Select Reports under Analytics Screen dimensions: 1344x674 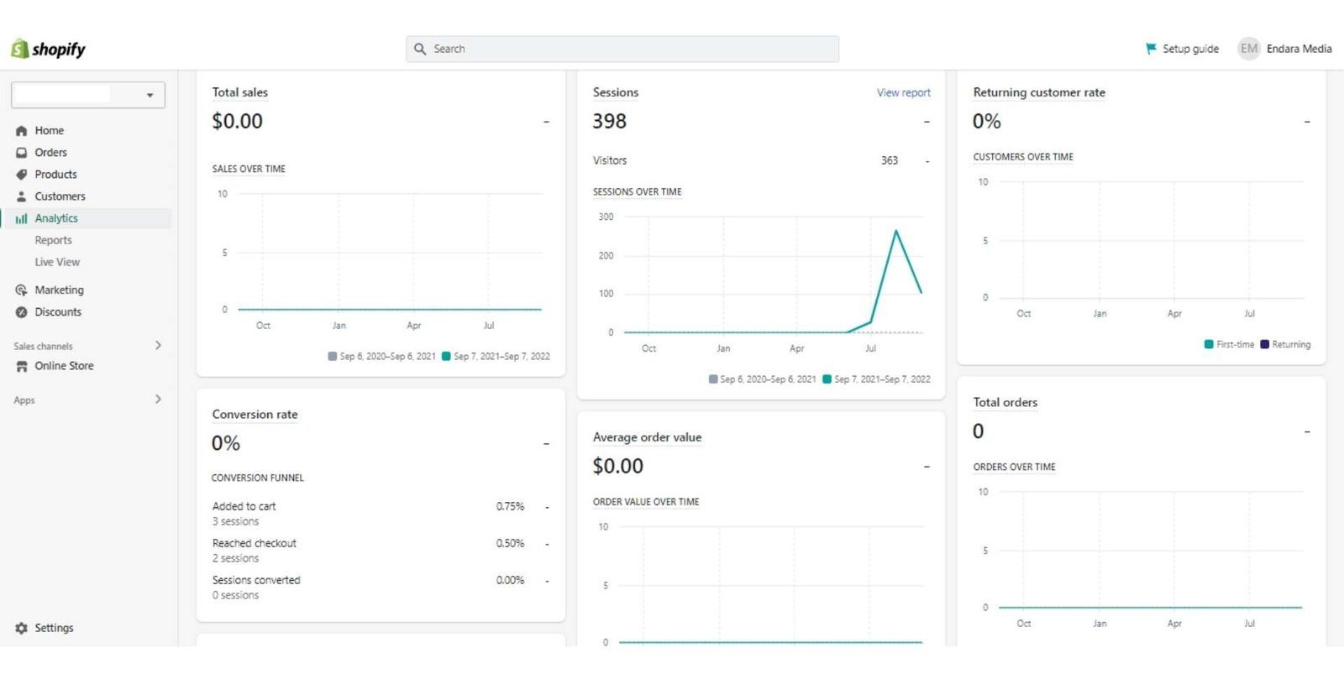click(53, 240)
